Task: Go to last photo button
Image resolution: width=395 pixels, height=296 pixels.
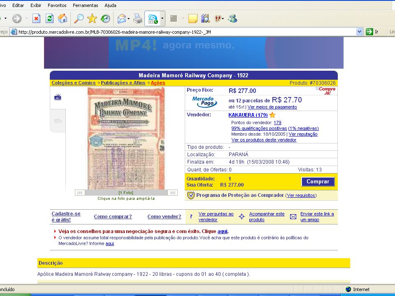Action: pyautogui.click(x=172, y=193)
